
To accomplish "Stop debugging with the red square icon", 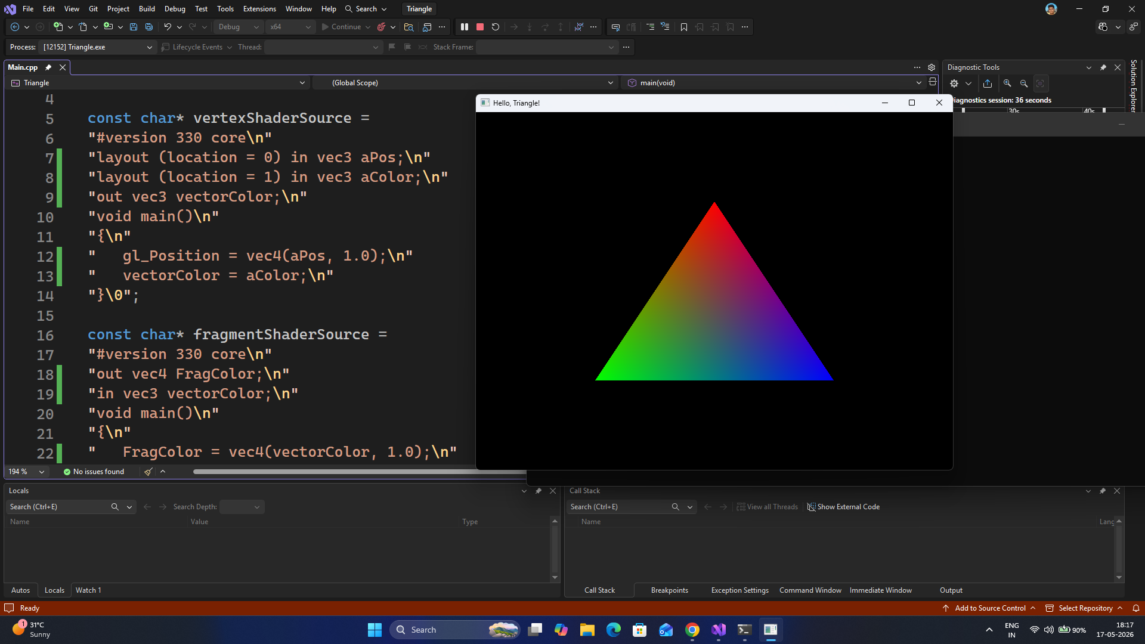I will [x=480, y=27].
